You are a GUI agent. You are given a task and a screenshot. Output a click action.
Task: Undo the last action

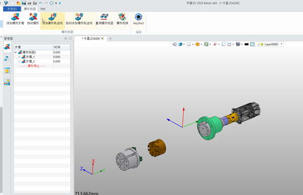[40, 3]
